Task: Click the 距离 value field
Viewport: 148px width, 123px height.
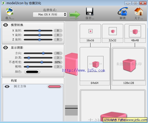Action: point(58,58)
